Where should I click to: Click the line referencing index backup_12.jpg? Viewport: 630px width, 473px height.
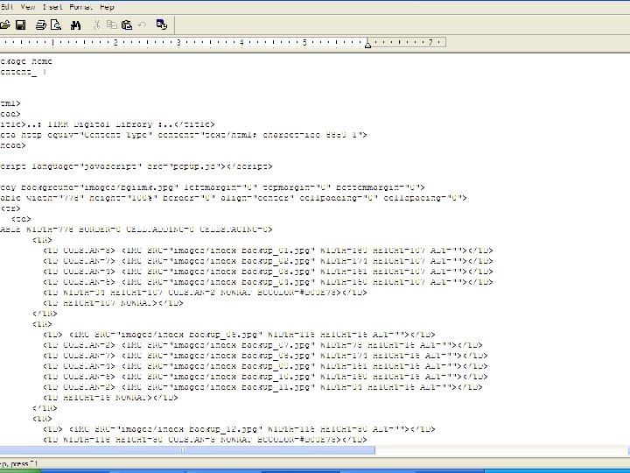(239, 429)
